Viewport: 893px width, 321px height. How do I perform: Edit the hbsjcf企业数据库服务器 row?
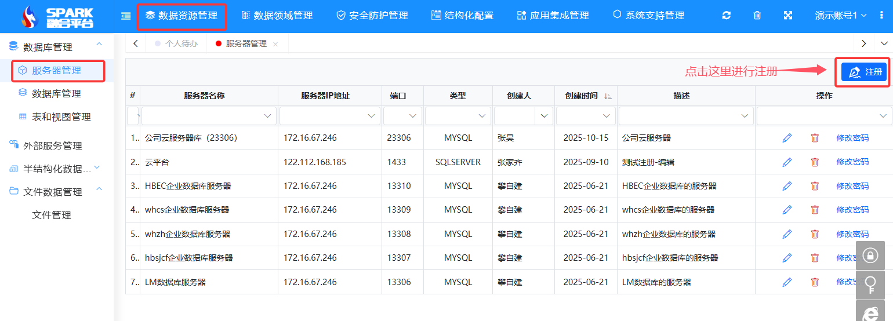pyautogui.click(x=787, y=258)
